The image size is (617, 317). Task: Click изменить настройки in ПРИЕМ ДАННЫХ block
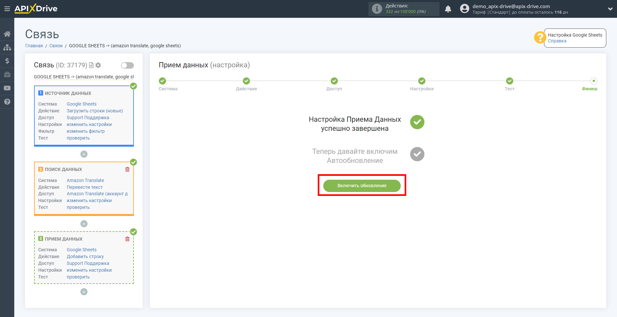(x=89, y=270)
